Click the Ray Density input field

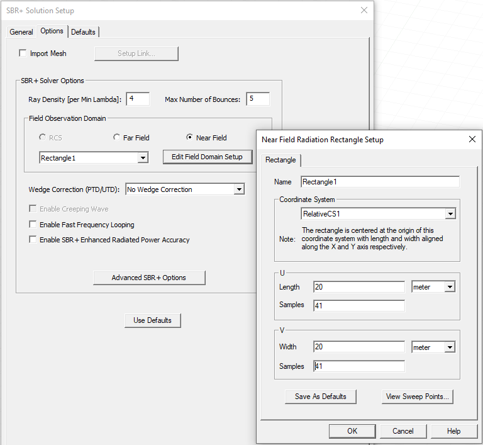(x=138, y=99)
